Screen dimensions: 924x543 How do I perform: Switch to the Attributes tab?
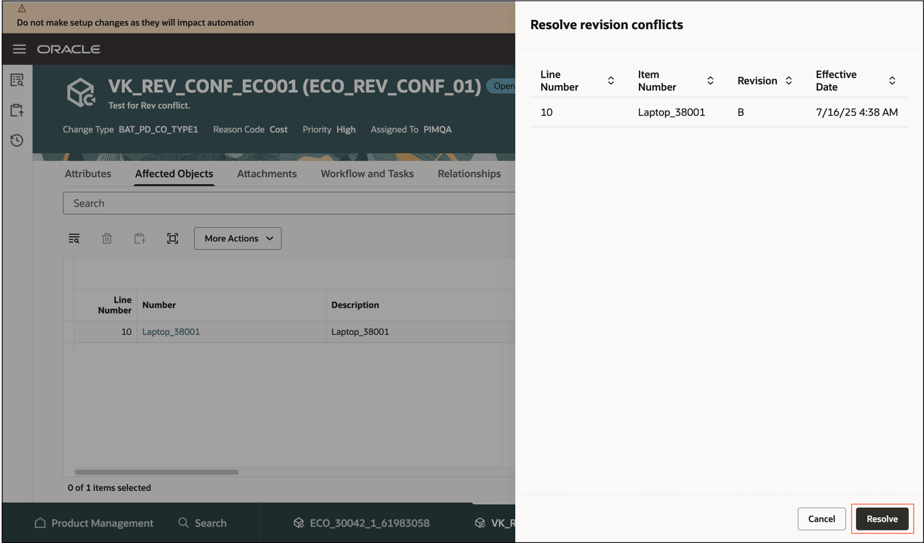(x=88, y=173)
